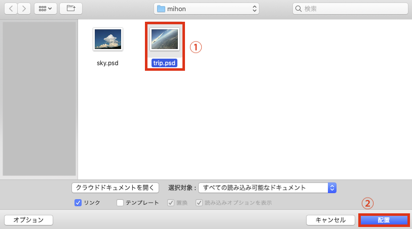Open the mihon folder location popup
Screen dimensions: 412x229
[x=207, y=9]
